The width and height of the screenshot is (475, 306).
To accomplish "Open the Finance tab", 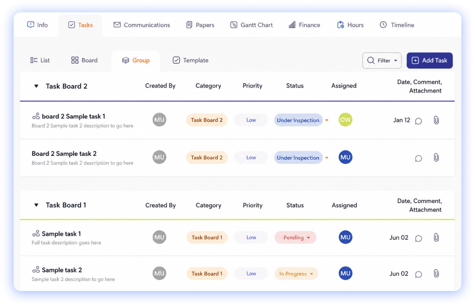I will [x=304, y=25].
